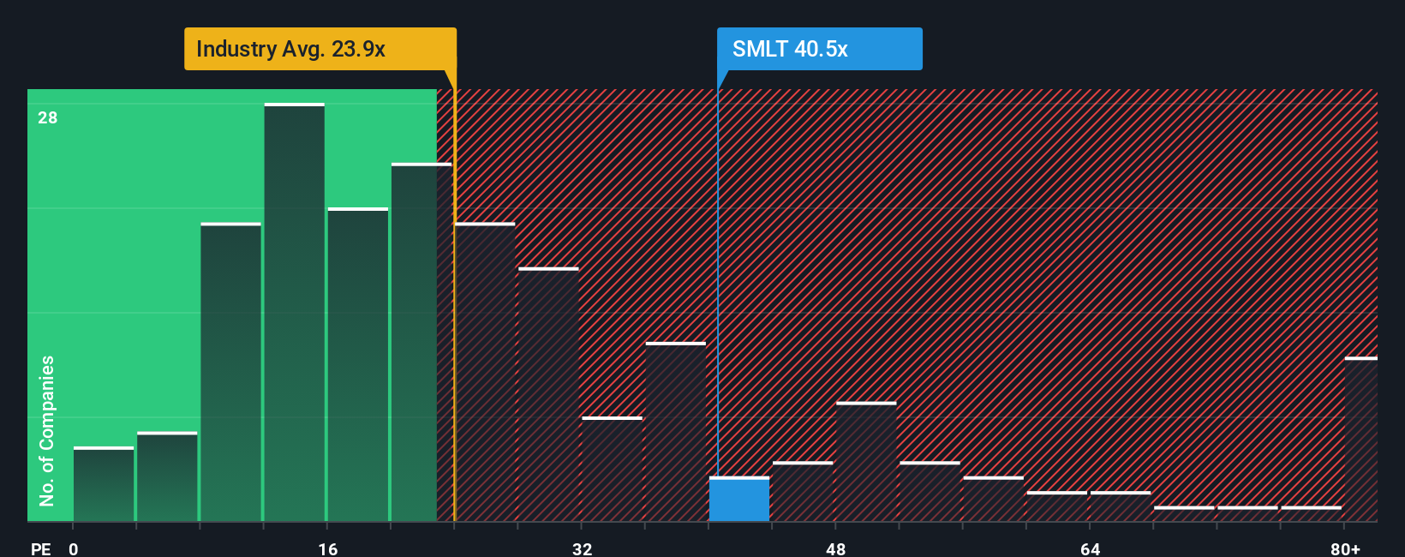This screenshot has width=1405, height=557.
Task: Click the x-axis tick label 16
Action: pyautogui.click(x=328, y=548)
